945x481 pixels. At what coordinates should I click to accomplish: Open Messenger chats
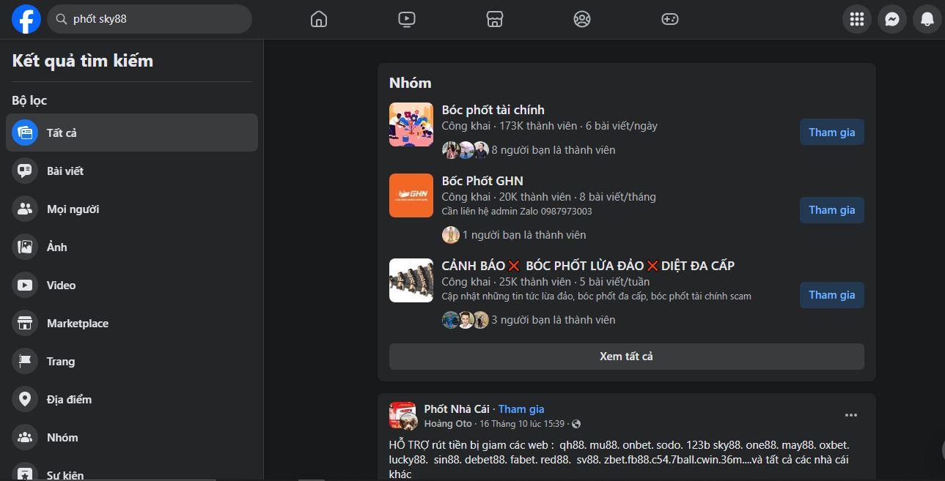pos(891,19)
